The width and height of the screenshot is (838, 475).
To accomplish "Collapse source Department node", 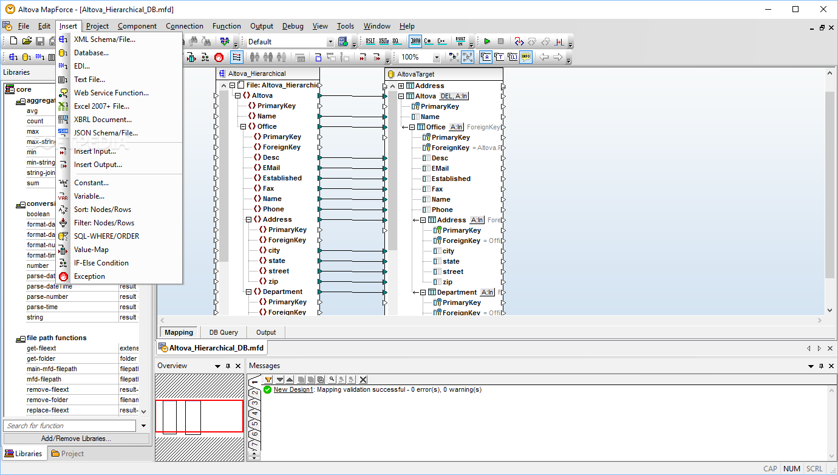I will 248,292.
